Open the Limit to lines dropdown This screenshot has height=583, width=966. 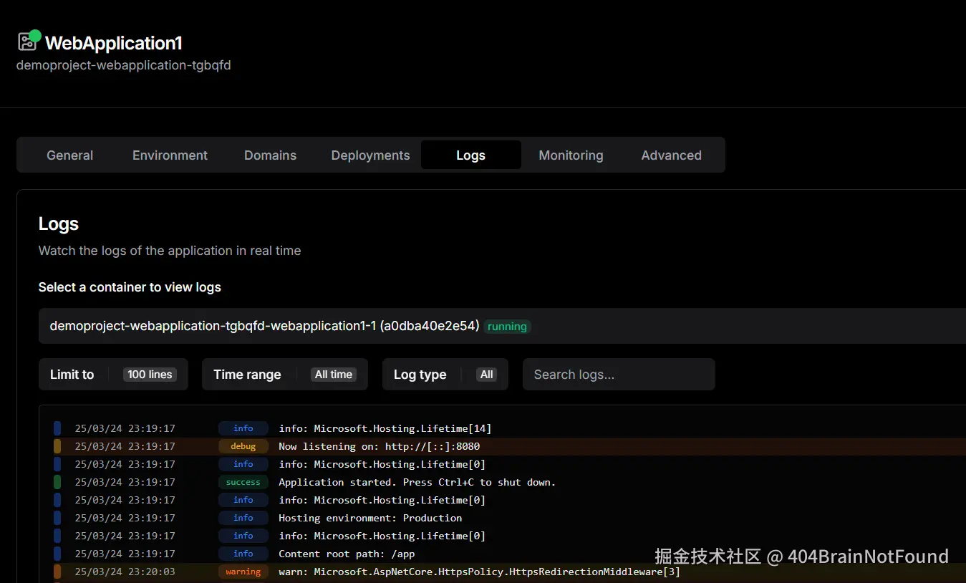[113, 375]
